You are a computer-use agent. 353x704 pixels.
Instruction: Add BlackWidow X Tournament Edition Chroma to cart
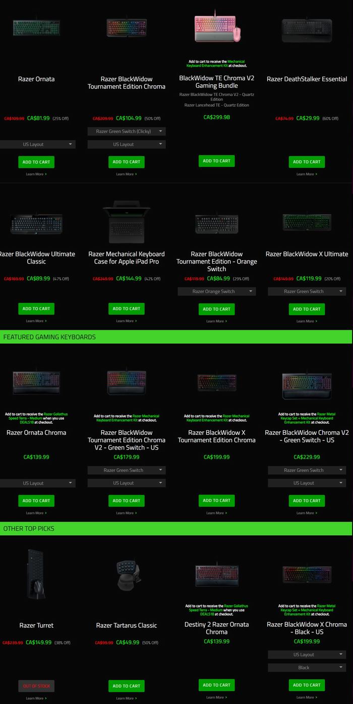point(217,500)
